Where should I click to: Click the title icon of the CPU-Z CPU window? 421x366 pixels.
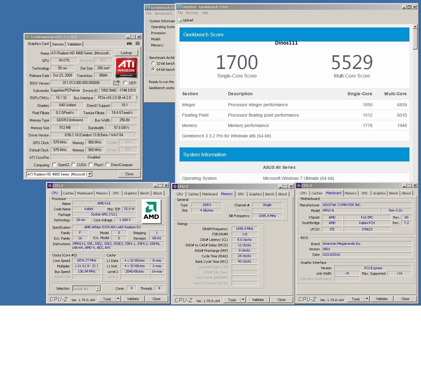[50, 186]
